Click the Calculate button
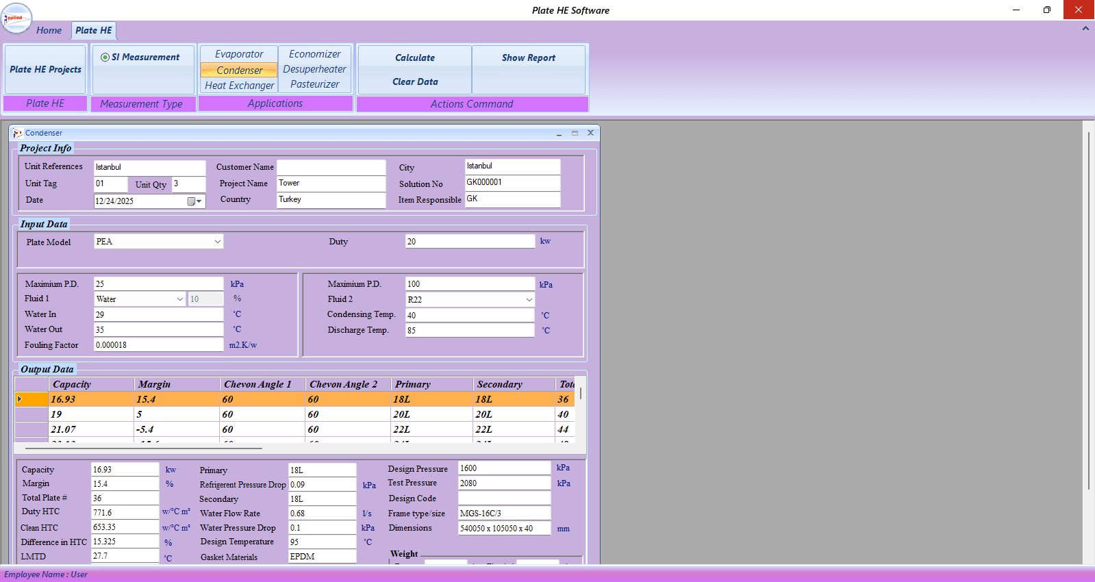The height and width of the screenshot is (582, 1095). [x=415, y=58]
